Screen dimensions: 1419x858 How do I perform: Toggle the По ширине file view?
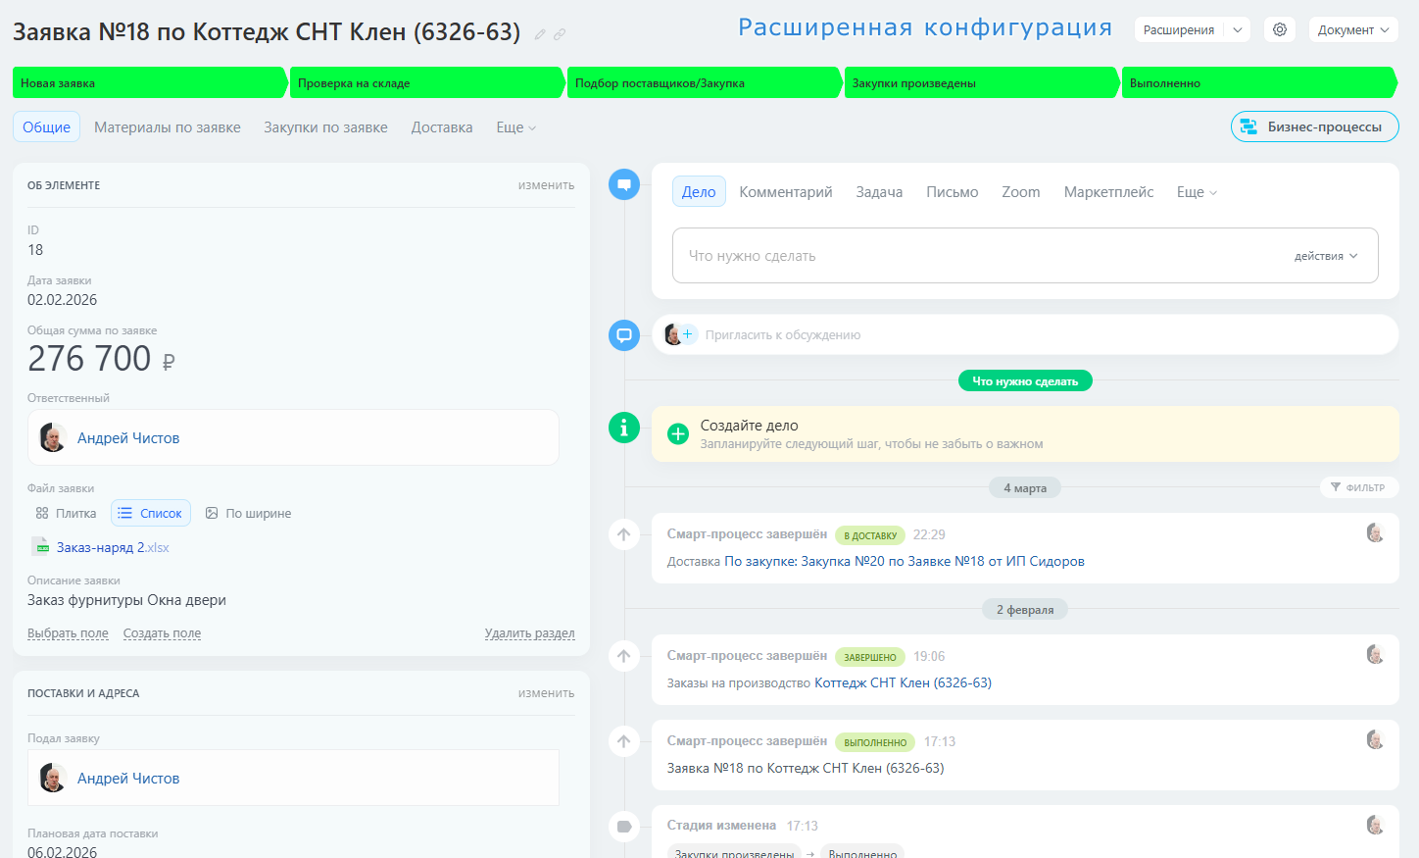(248, 513)
